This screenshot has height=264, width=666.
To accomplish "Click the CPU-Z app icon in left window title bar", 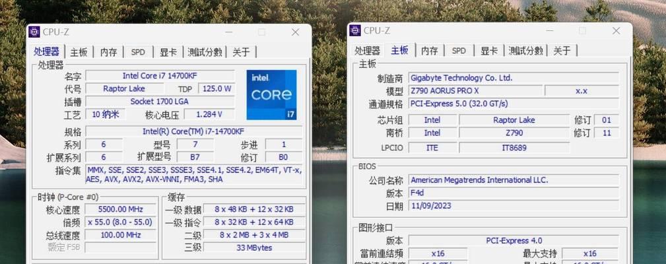I will coord(34,32).
